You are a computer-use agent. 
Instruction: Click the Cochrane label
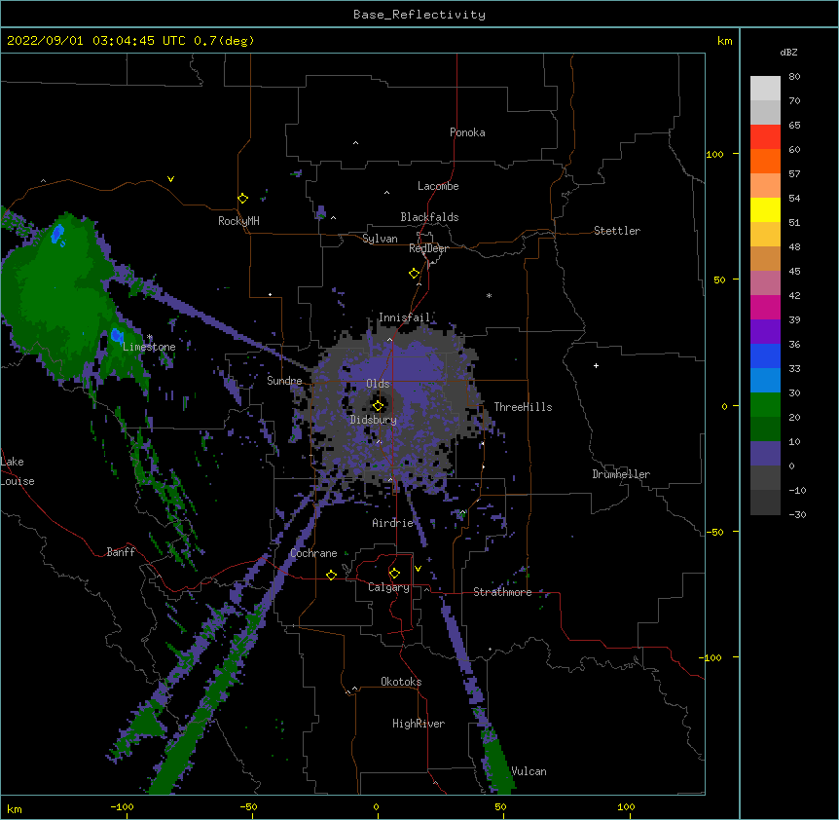pyautogui.click(x=313, y=553)
